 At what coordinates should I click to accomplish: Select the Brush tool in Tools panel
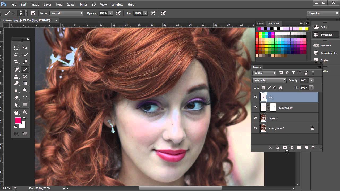pyautogui.click(x=25, y=70)
